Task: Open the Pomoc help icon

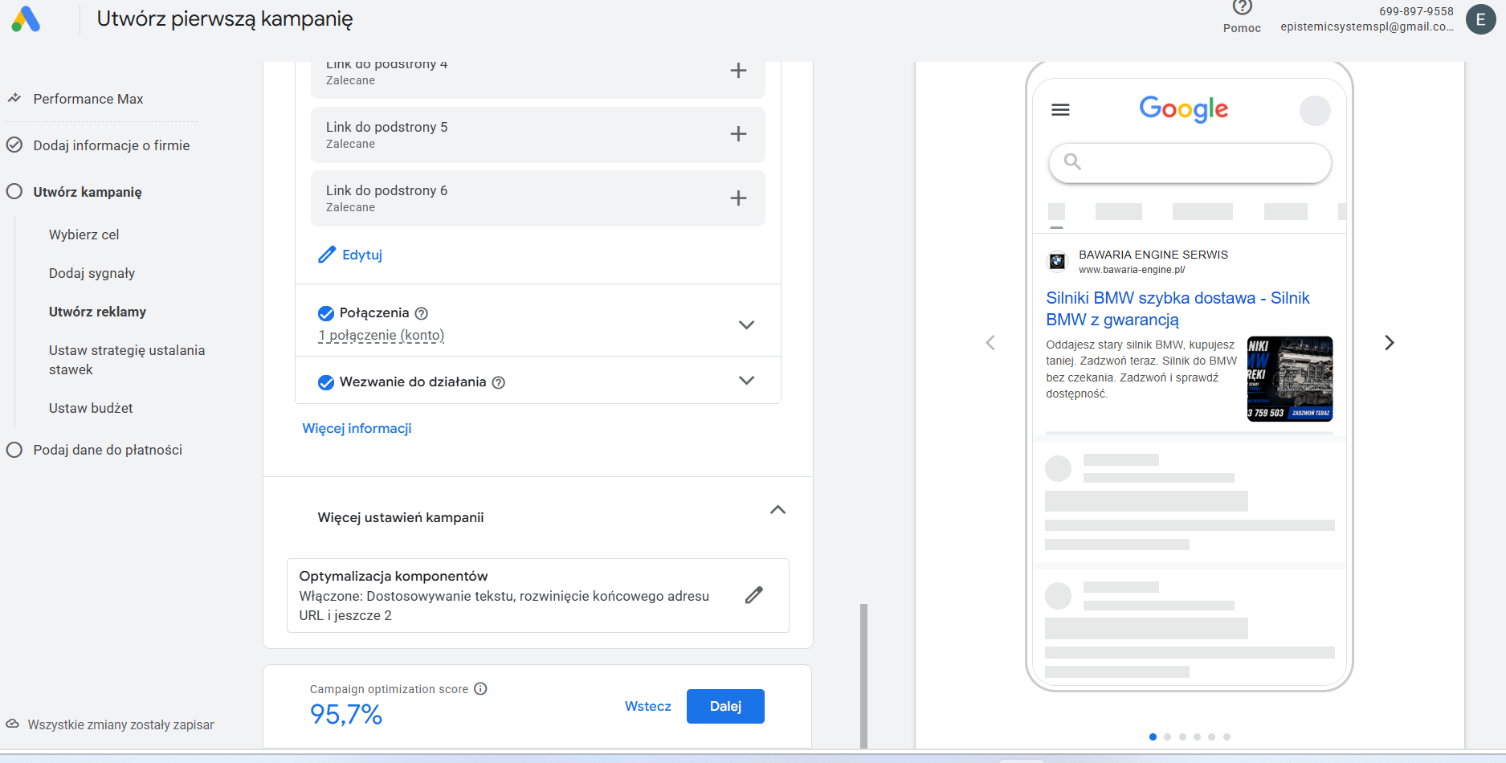Action: click(1242, 7)
